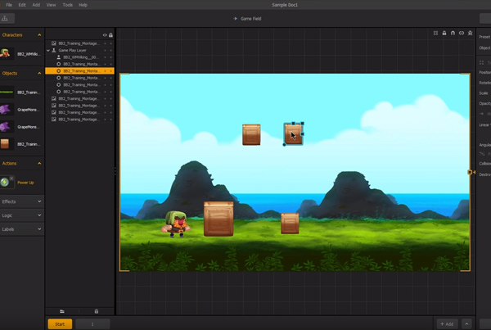Expand the Logic section
The width and height of the screenshot is (491, 330).
point(39,215)
